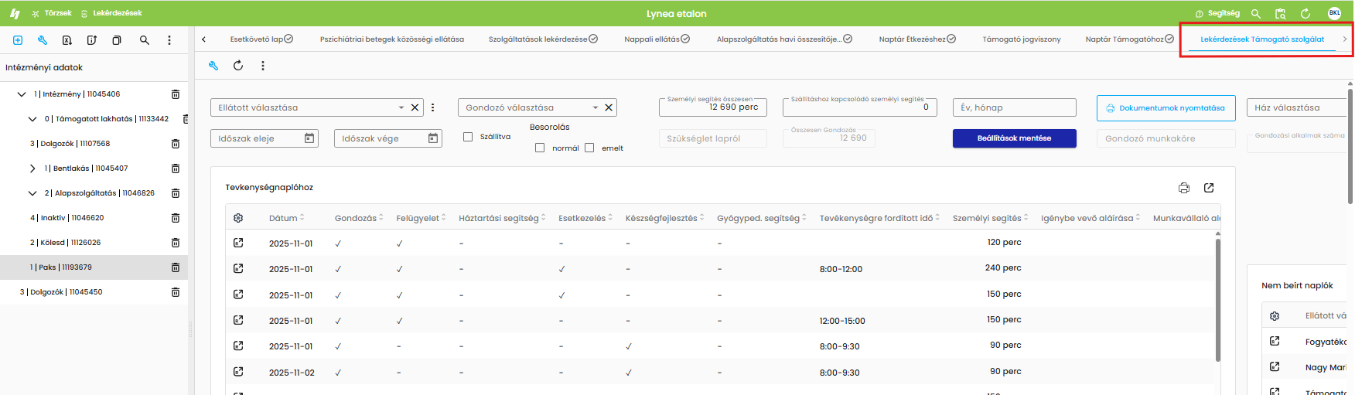Click the Dokumentumok nyomtatása button
The width and height of the screenshot is (1355, 395).
[1166, 108]
